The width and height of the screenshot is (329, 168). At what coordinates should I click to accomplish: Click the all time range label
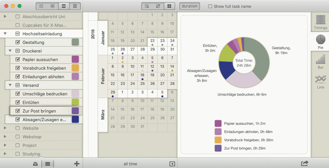tap(130, 164)
